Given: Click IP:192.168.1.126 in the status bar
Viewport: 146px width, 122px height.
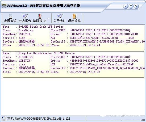Looking at the screenshot, I should point(59,119).
